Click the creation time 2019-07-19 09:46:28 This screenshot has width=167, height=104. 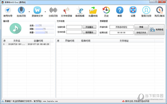coord(38,44)
